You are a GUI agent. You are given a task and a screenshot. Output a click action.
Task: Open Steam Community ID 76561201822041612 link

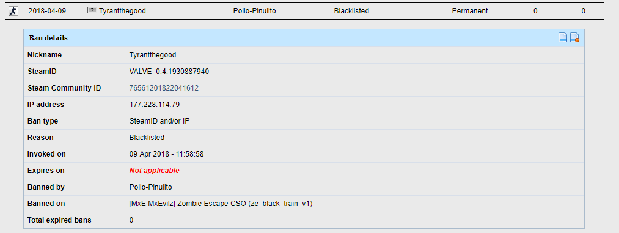pyautogui.click(x=164, y=88)
